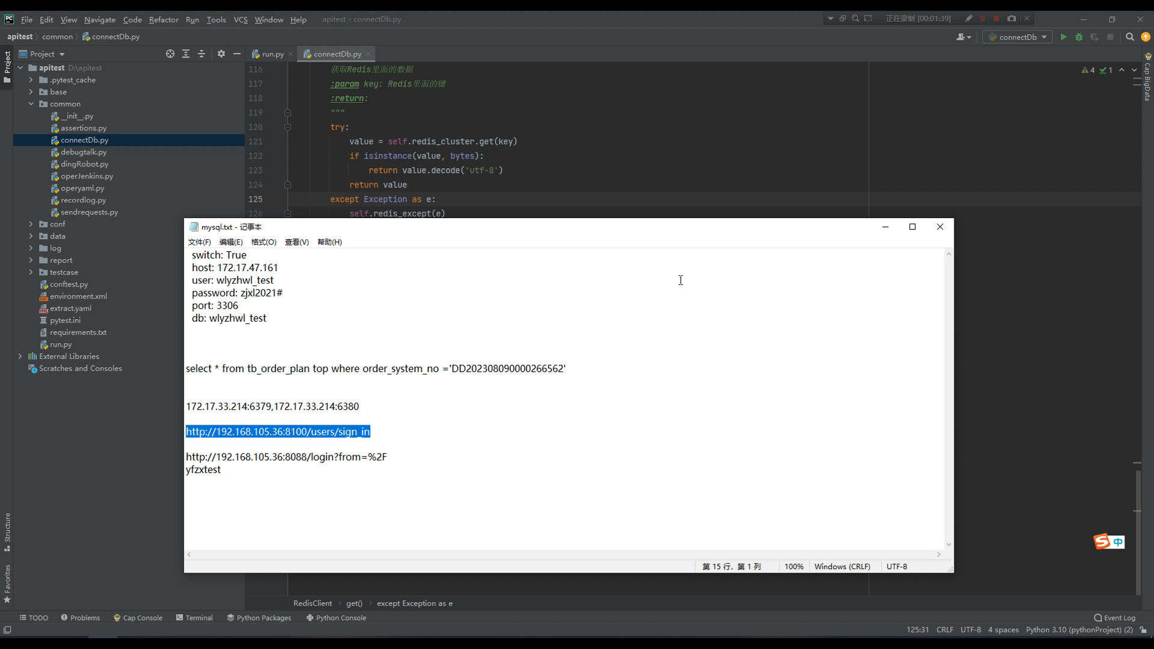Viewport: 1154px width, 649px height.
Task: Open Notepad 文件(F) menu
Action: point(200,242)
